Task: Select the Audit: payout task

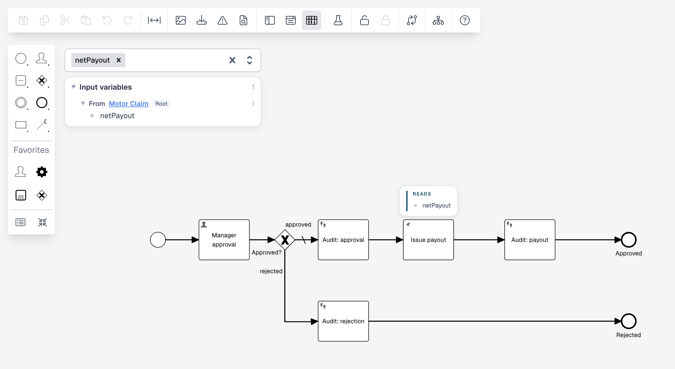Action: [530, 240]
